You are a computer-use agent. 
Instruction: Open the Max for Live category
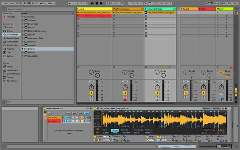tap(12, 45)
